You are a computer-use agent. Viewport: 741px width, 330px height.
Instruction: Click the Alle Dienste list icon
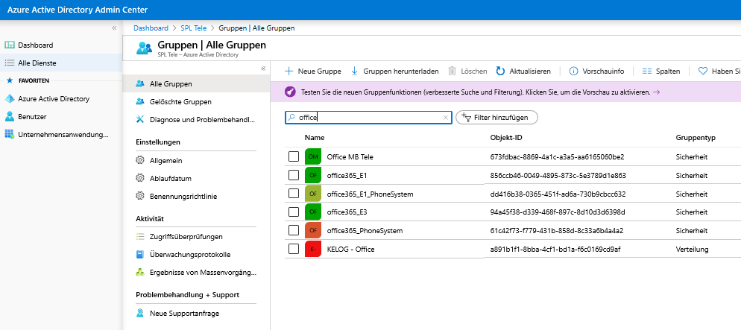(10, 63)
